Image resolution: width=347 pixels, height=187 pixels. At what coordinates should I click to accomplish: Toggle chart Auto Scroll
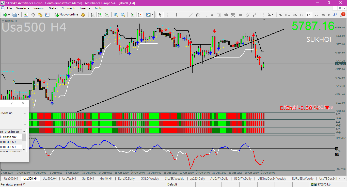[132, 15]
